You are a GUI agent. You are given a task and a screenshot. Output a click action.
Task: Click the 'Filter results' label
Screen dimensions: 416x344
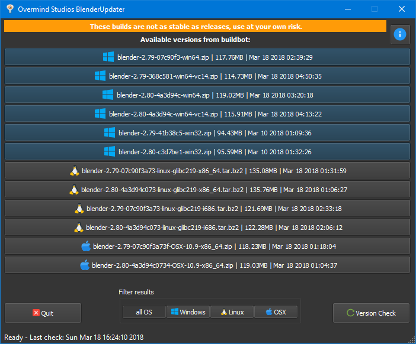click(x=136, y=292)
